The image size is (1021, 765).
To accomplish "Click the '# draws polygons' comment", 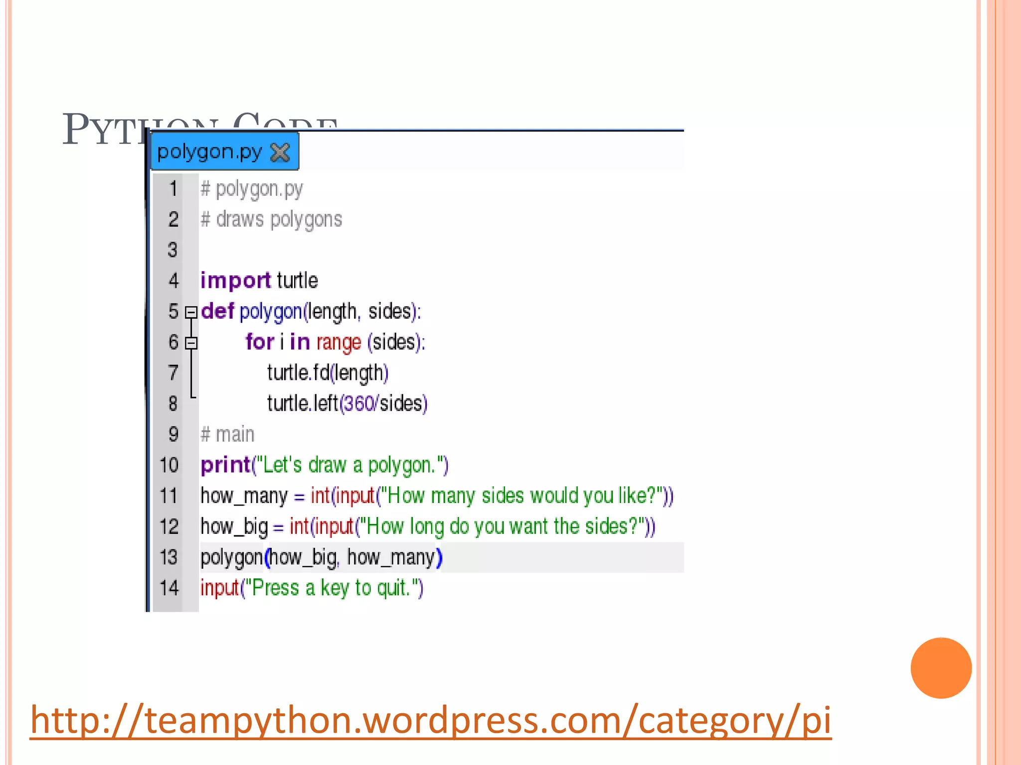I will click(x=271, y=220).
